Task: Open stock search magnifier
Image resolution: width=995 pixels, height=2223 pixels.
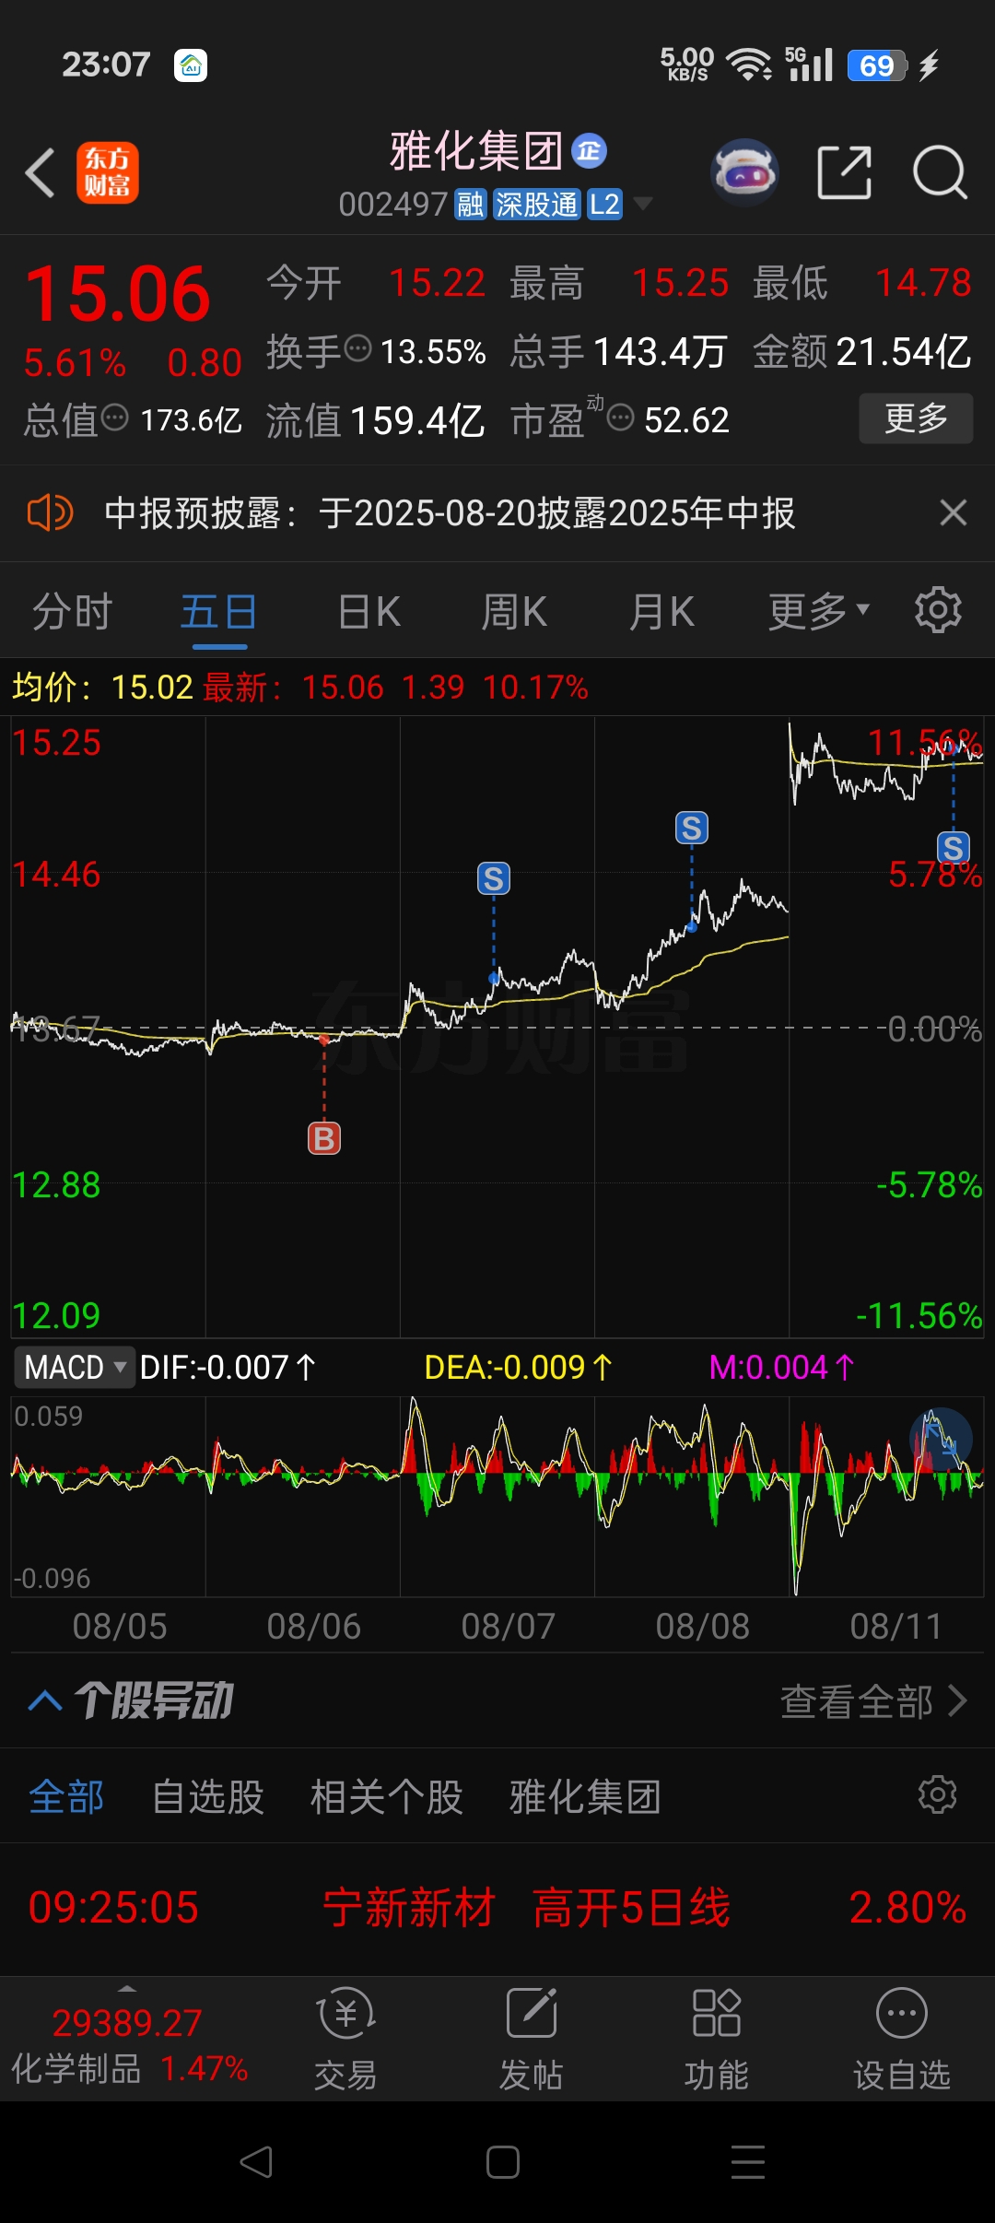Action: coord(940,172)
